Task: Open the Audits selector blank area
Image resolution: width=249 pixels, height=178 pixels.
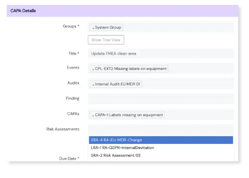Action: 188,84
